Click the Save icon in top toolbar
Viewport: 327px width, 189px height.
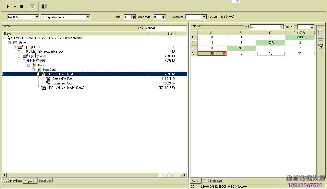coord(32,6)
